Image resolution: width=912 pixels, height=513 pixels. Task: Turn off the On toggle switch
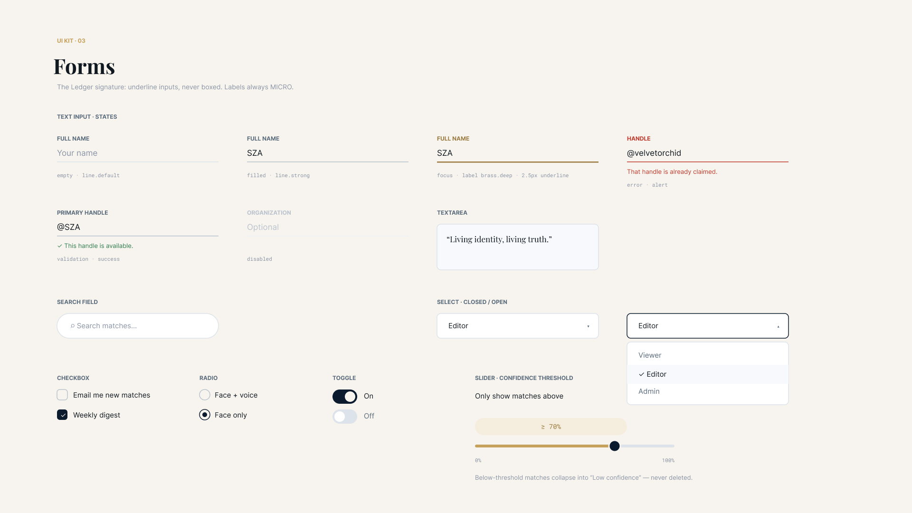pyautogui.click(x=345, y=397)
